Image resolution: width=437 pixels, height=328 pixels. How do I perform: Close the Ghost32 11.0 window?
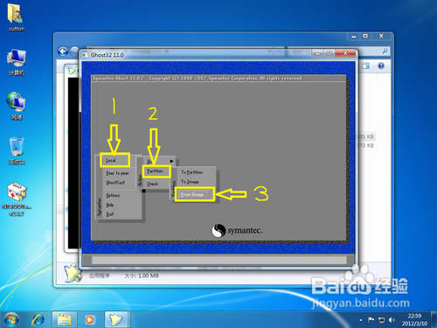345,53
